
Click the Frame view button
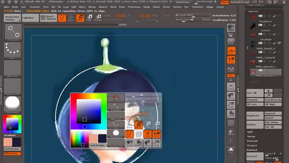pyautogui.click(x=231, y=87)
